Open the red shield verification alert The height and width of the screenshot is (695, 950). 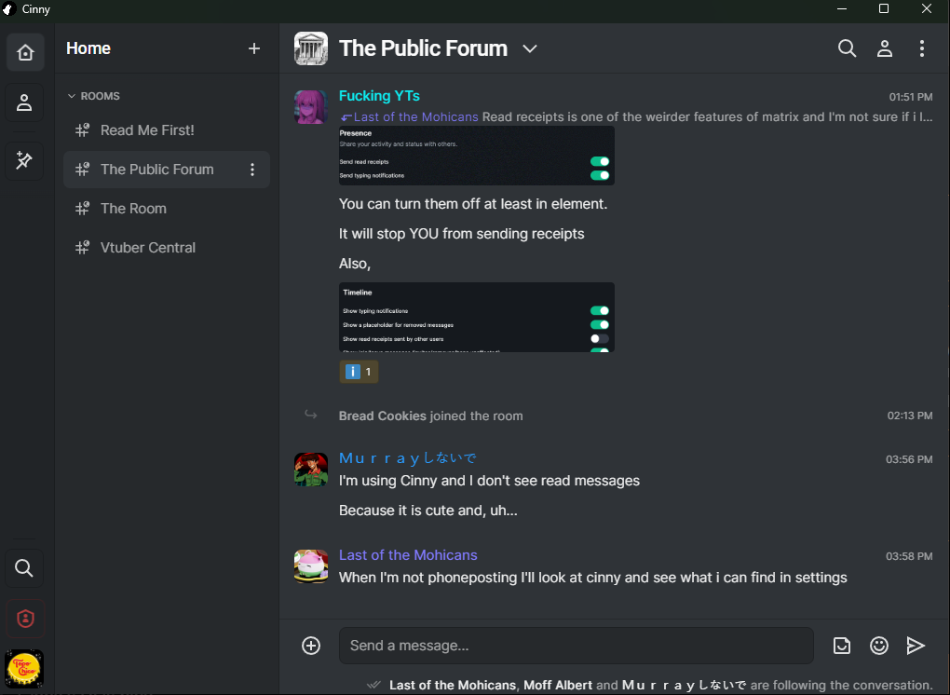click(x=25, y=619)
